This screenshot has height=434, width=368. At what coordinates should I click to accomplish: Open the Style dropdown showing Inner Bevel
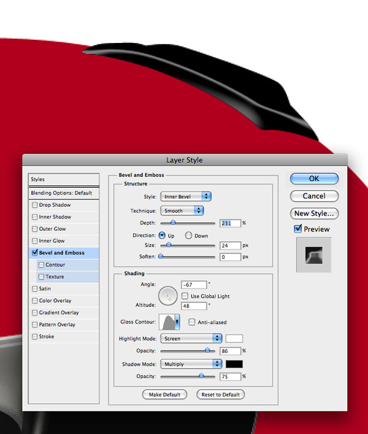point(186,196)
